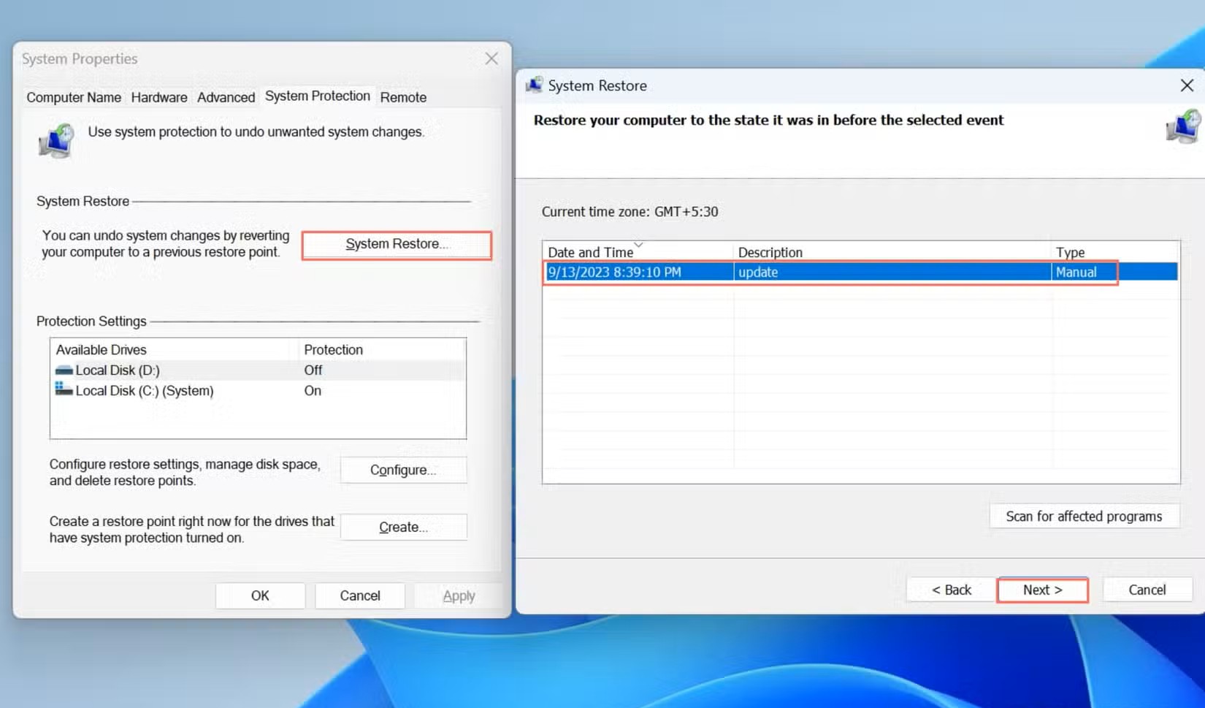
Task: Click Apply in System Properties
Action: click(458, 595)
